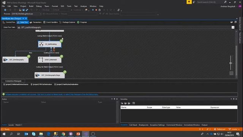The image size is (243, 137).
Task: Open the Format menu
Action: tap(55, 6)
